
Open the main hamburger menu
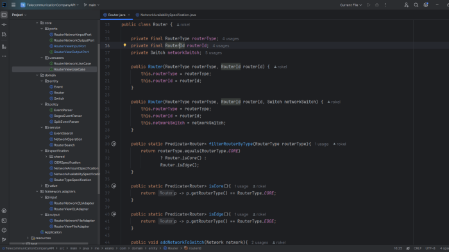(13, 5)
